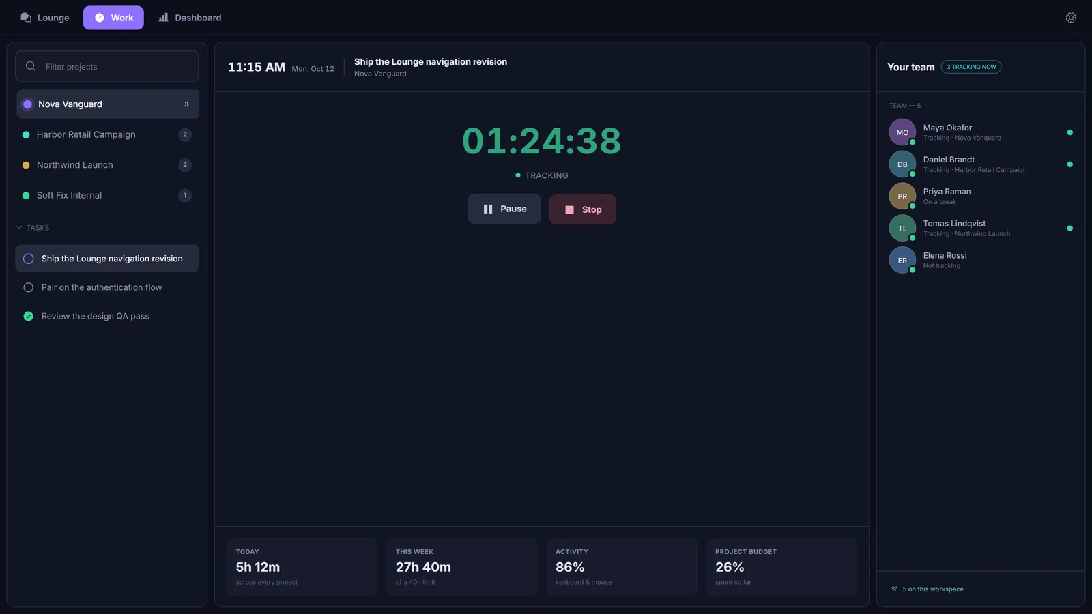Click the Harbor Retail Campaign count badge
This screenshot has height=614, width=1092.
click(185, 134)
